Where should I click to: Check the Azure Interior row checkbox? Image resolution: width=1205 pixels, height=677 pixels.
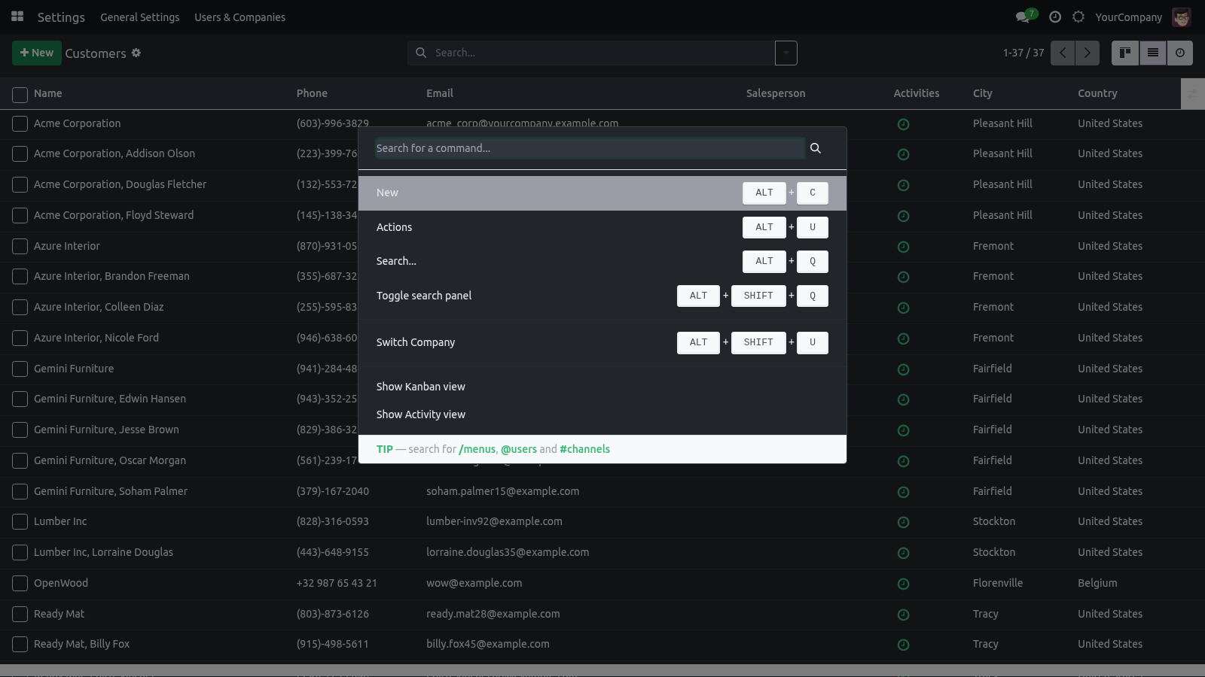click(20, 247)
